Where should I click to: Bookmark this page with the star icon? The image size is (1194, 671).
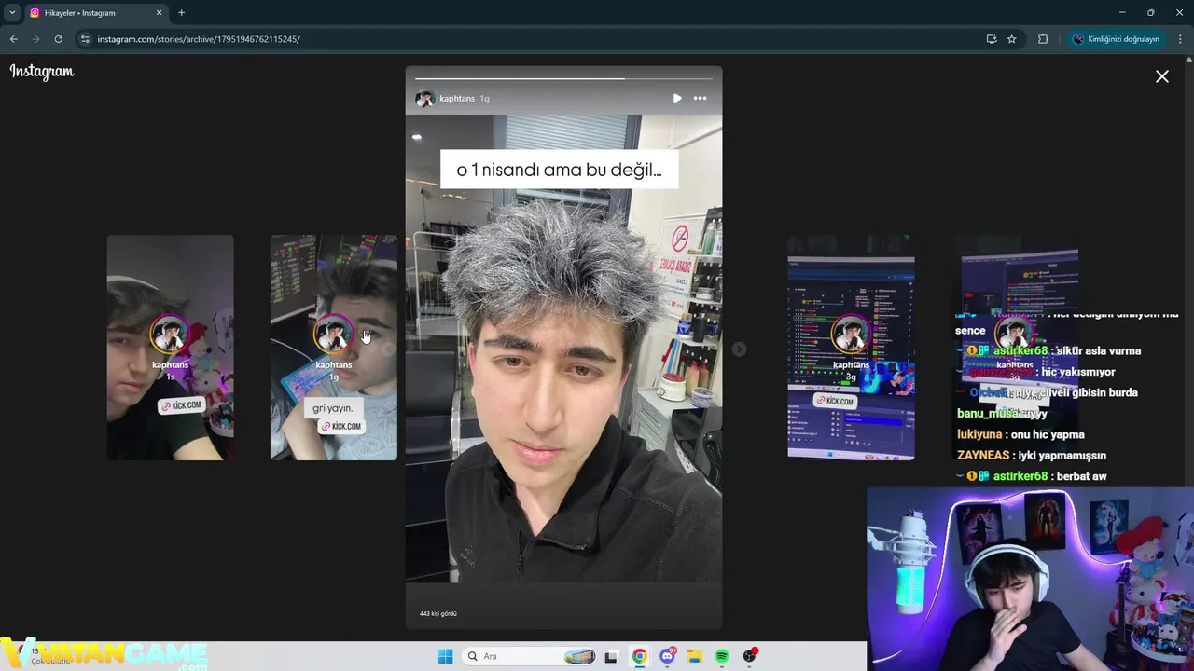click(1011, 39)
